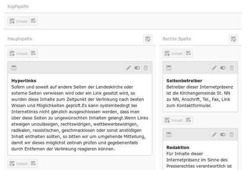Add content above Hyperlinks element
Viewport: 246px width, 170px height.
click(18, 54)
